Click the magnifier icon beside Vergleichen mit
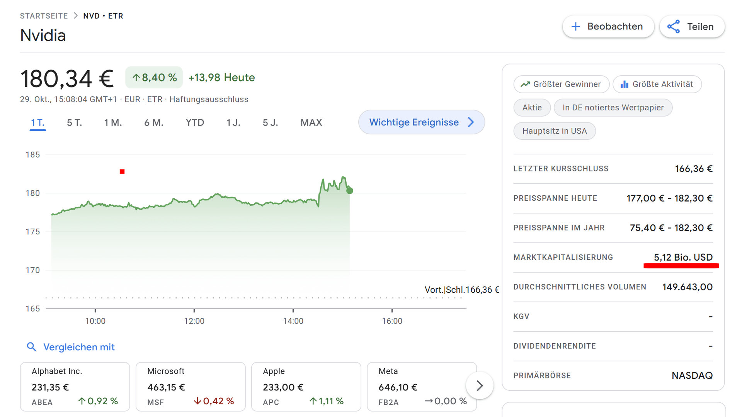Image resolution: width=742 pixels, height=417 pixels. [x=31, y=347]
